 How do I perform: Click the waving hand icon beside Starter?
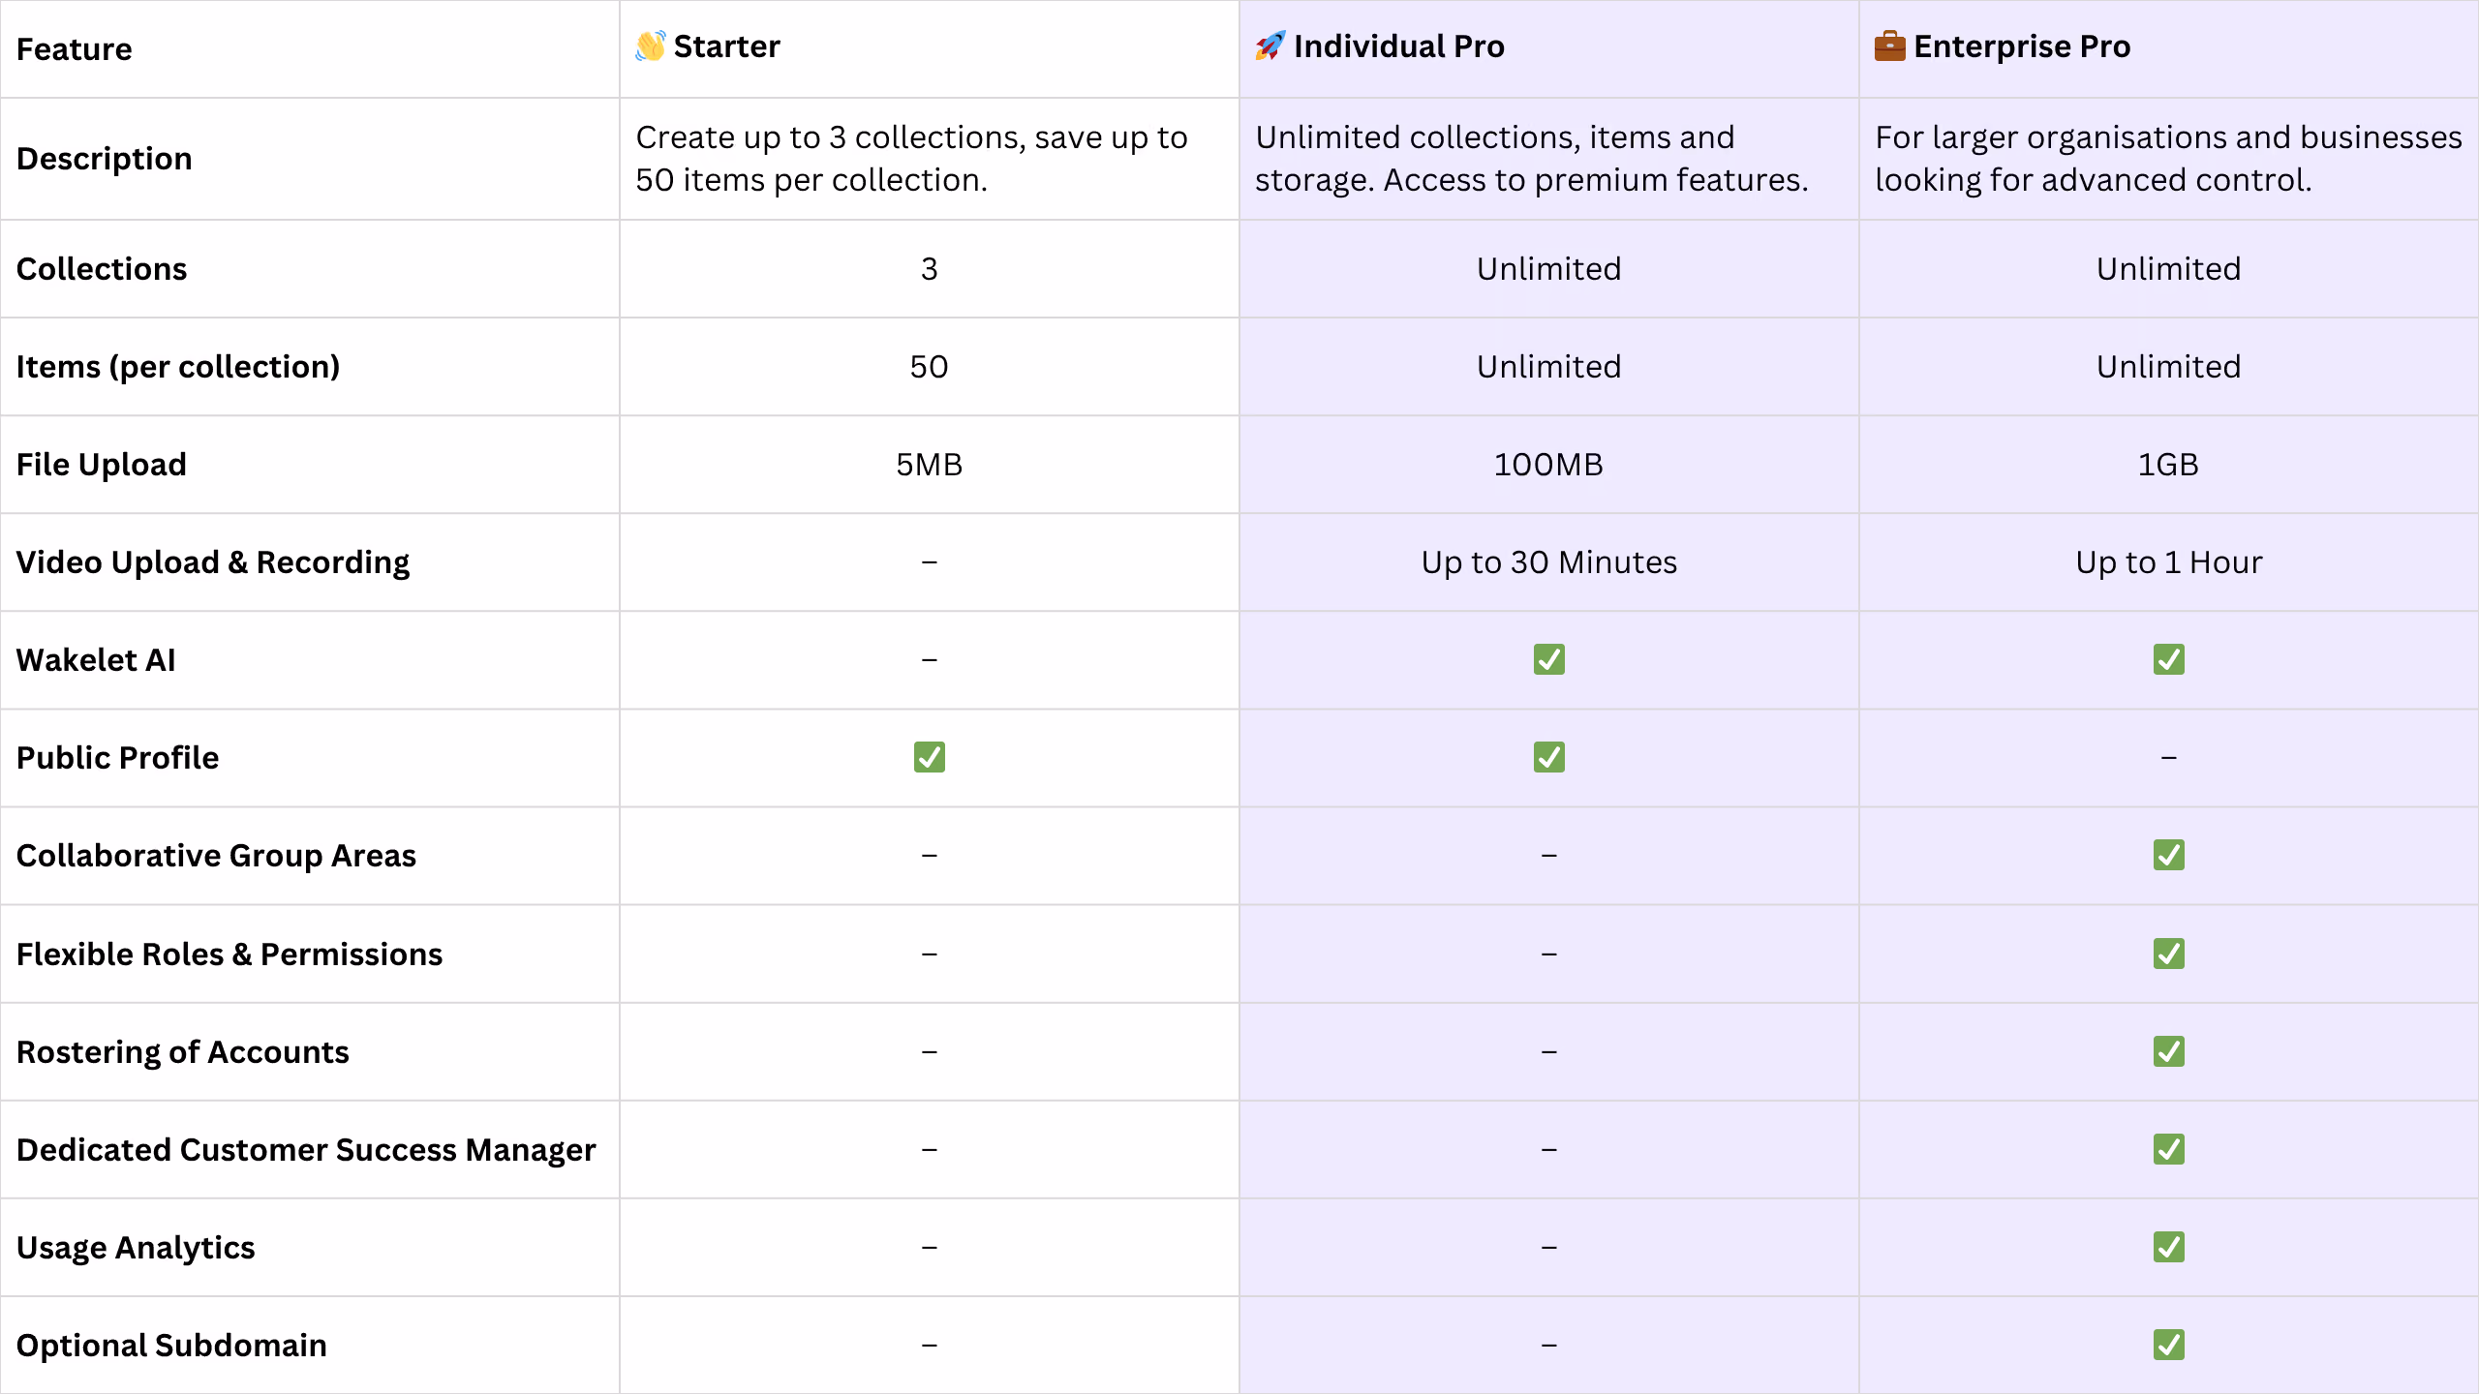tap(651, 45)
